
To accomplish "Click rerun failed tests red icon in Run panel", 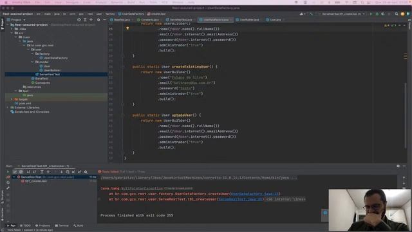I will coord(8,177).
